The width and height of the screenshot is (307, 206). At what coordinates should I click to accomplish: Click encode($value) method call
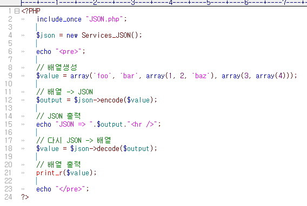pyautogui.click(x=126, y=100)
